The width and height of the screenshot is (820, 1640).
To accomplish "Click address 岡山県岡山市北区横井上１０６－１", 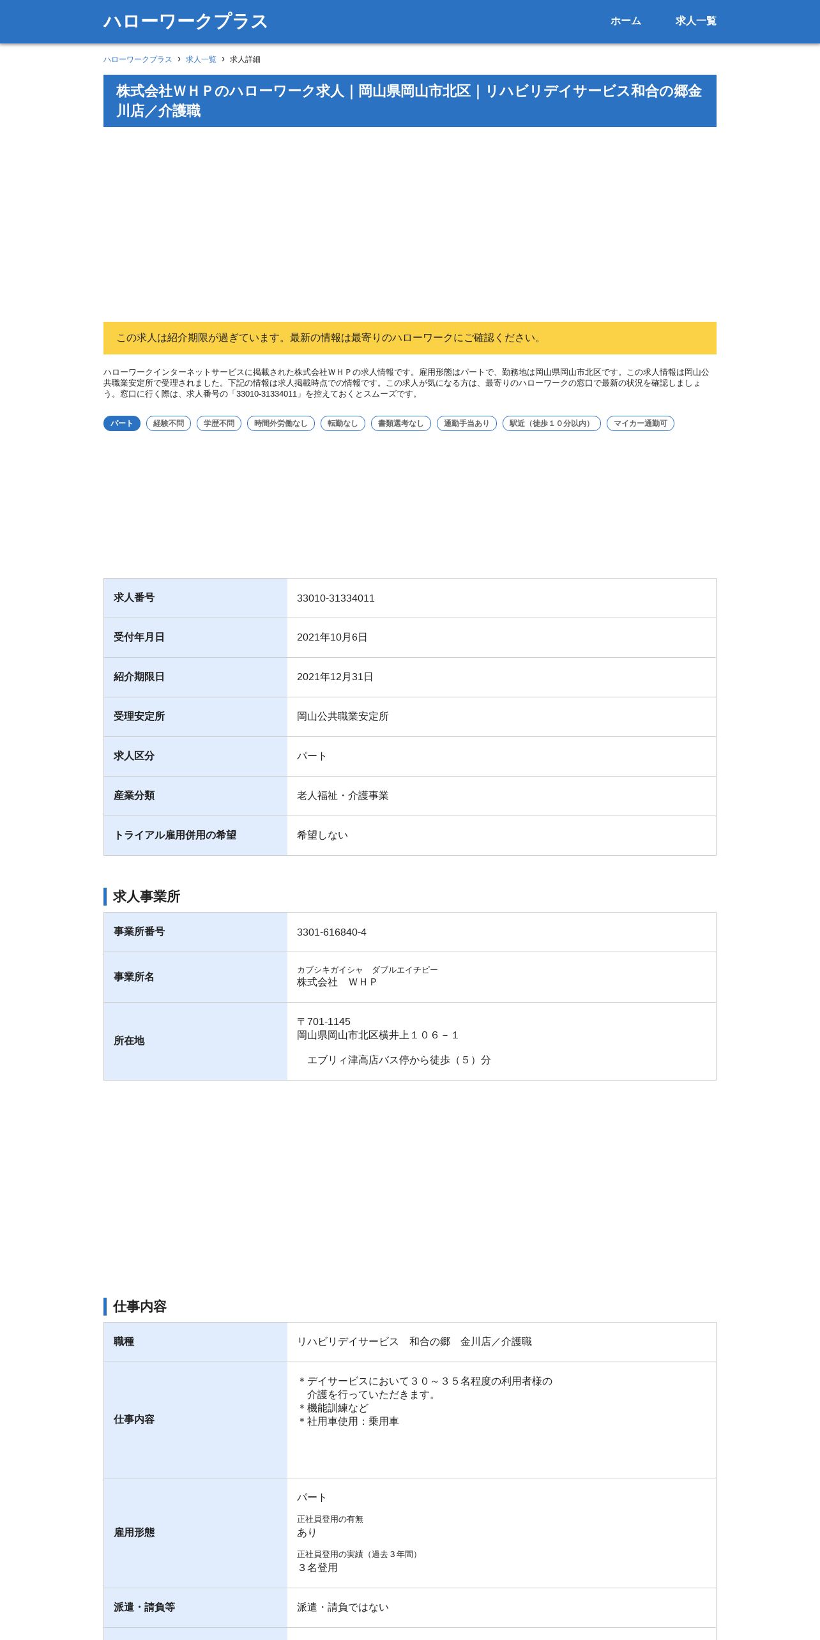I will pos(378,1035).
